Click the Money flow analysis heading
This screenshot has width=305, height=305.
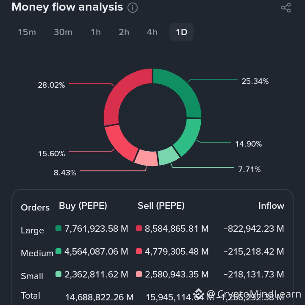point(67,7)
